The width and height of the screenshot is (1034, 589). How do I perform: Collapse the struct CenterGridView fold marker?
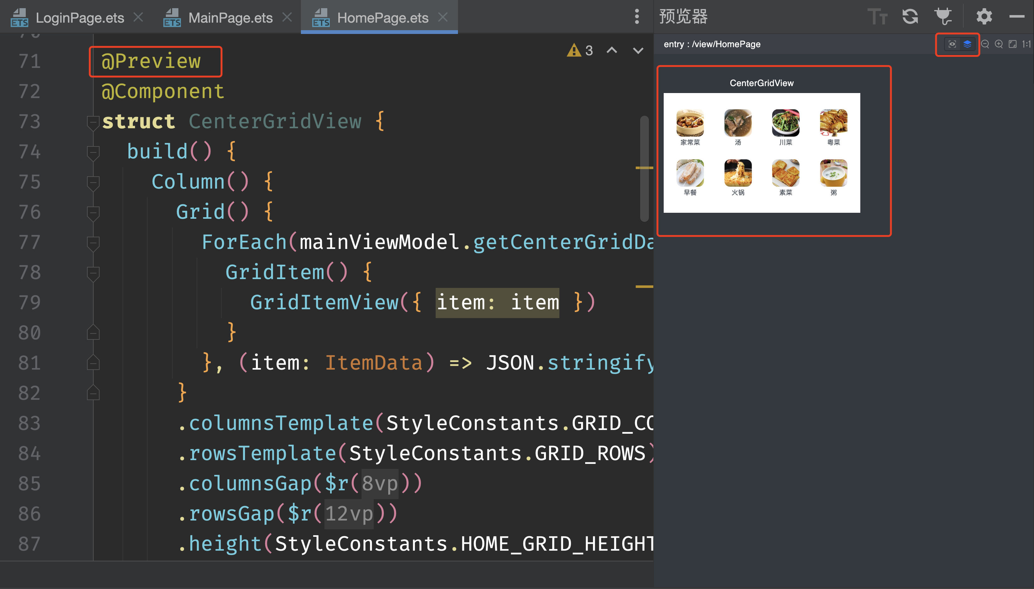click(x=93, y=122)
